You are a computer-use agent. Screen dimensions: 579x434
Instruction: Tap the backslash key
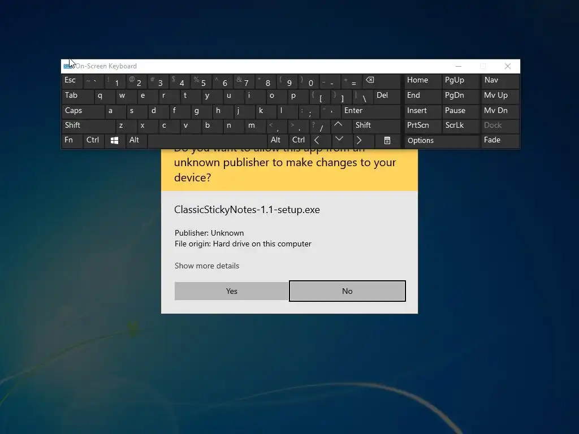click(x=362, y=96)
